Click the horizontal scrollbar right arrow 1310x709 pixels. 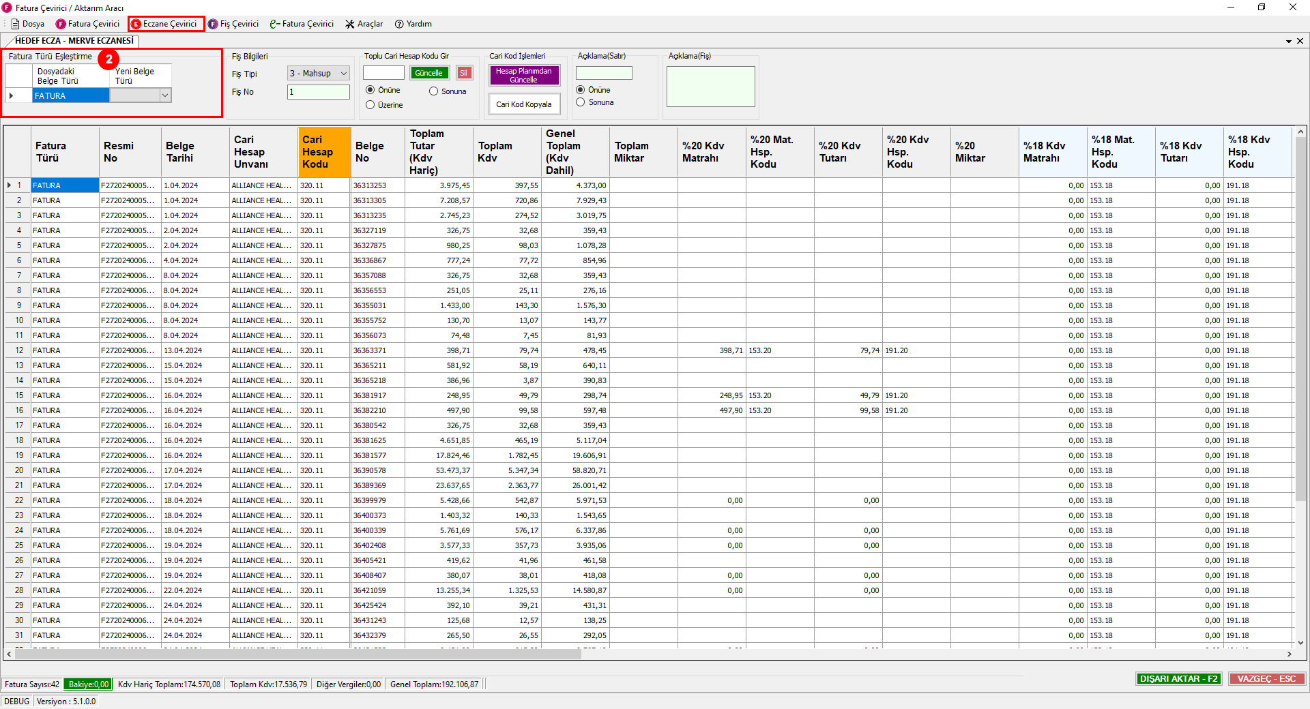[1289, 654]
